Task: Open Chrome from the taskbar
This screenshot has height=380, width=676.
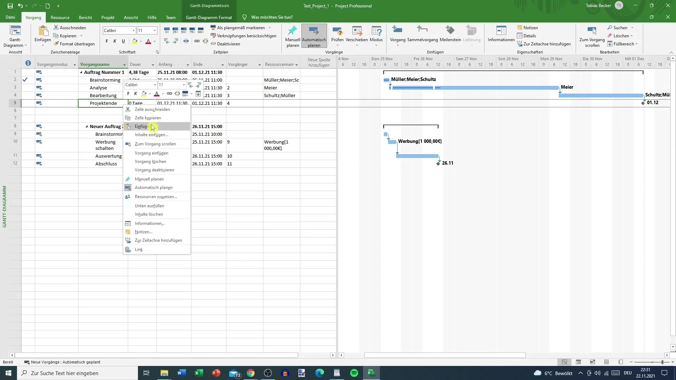Action: pyautogui.click(x=251, y=373)
